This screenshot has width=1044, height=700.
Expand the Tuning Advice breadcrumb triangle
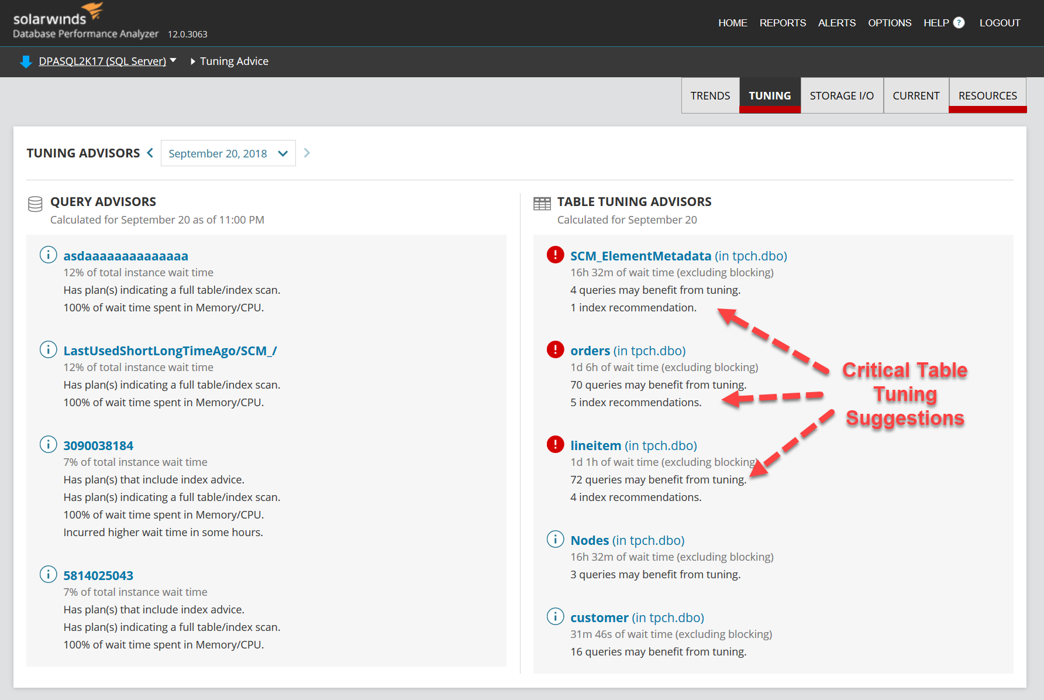[x=193, y=61]
